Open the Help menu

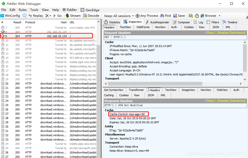[56, 10]
